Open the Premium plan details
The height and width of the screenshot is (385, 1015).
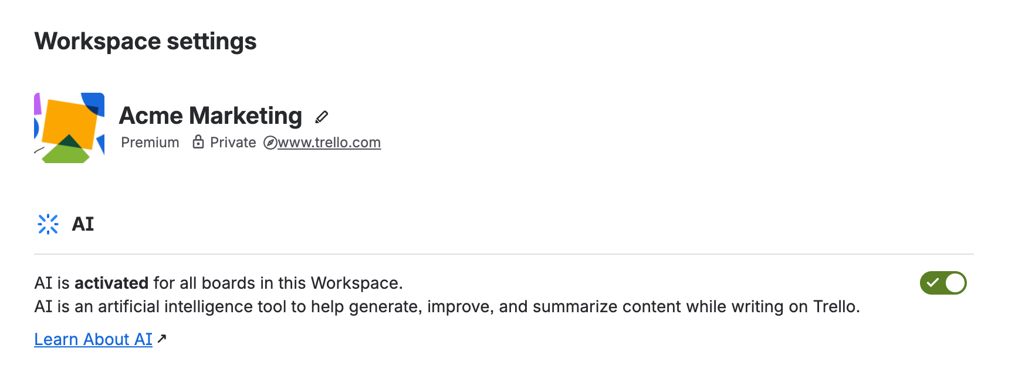click(150, 141)
